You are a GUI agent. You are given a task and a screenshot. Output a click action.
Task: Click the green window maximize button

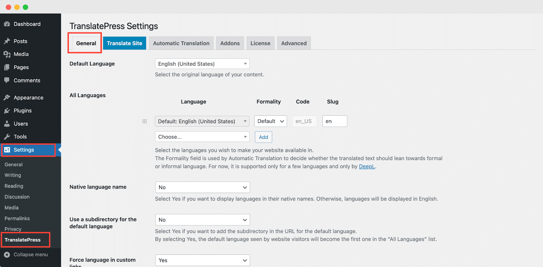(25, 7)
